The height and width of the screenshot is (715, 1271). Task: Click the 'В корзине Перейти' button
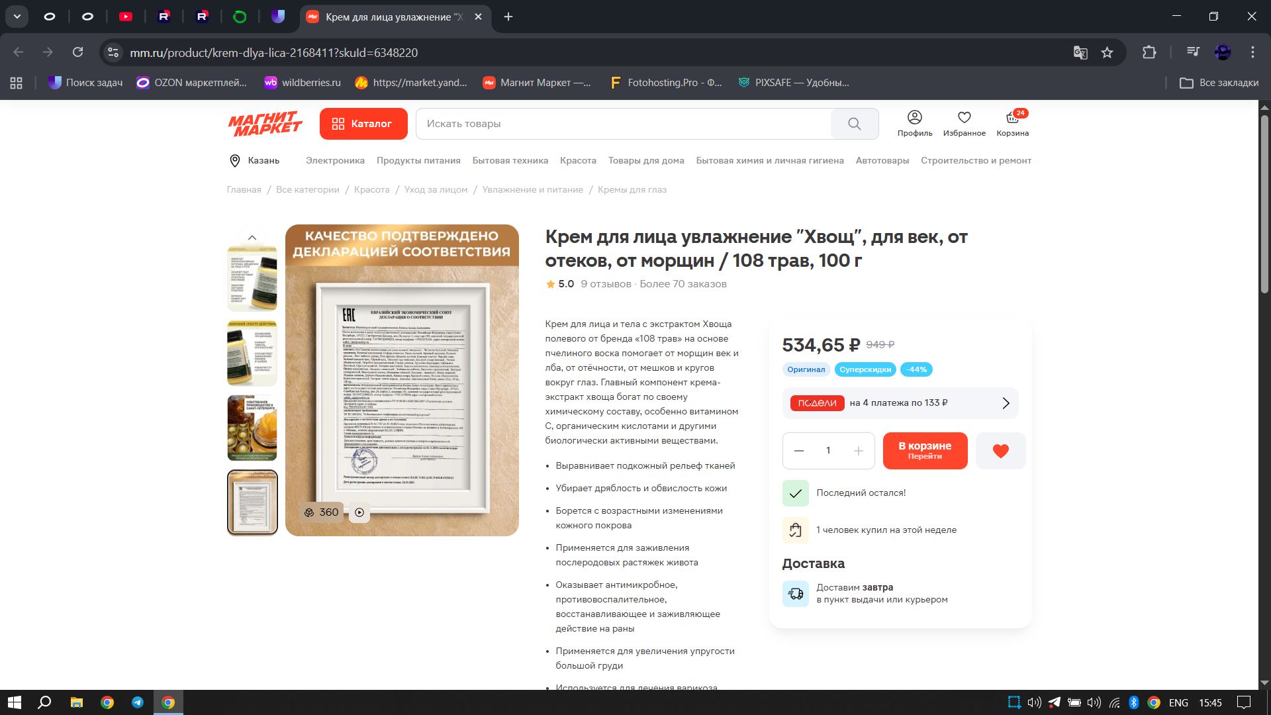[924, 451]
